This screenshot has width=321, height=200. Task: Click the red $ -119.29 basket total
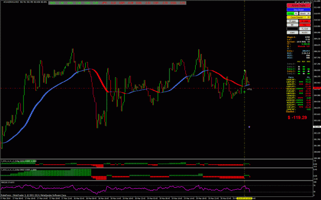297,118
